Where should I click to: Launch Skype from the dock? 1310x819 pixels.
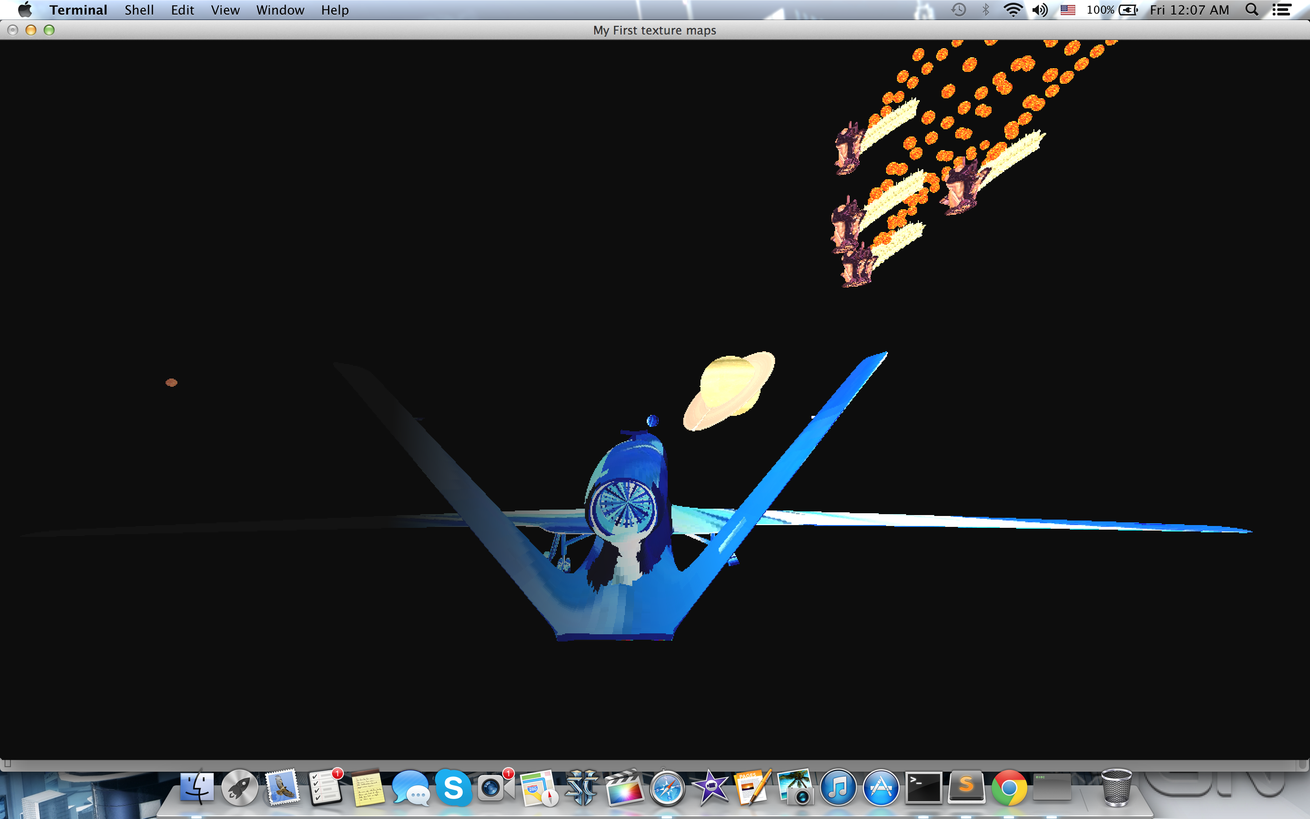453,788
